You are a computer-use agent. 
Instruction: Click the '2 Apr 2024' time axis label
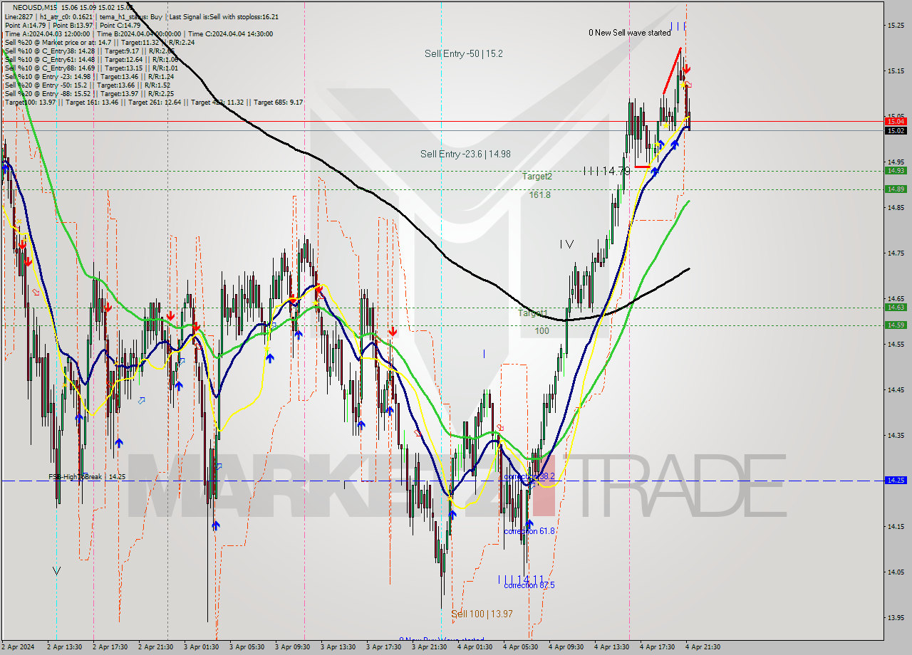[x=19, y=647]
